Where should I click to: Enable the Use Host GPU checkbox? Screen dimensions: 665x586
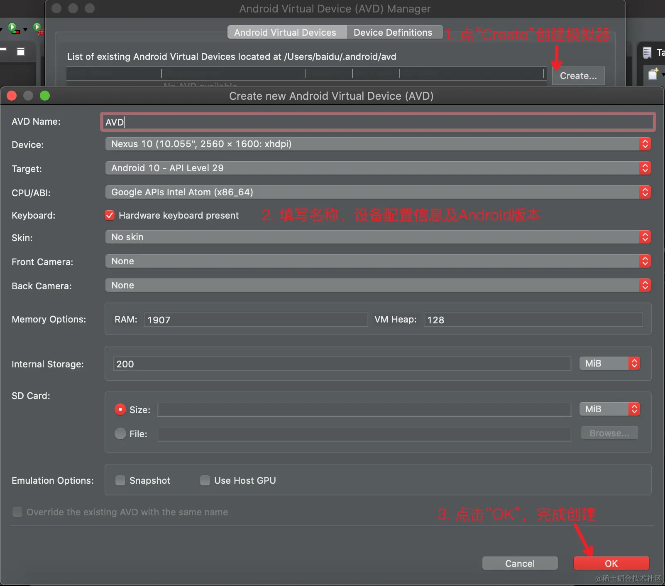pos(205,480)
